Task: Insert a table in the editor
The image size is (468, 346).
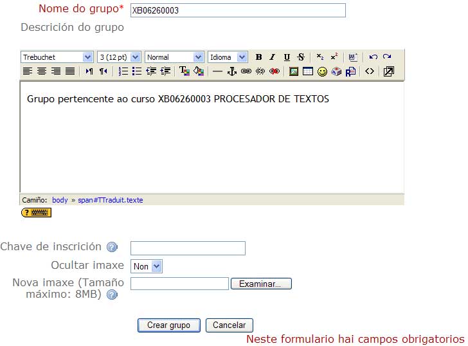Action: pyautogui.click(x=308, y=71)
